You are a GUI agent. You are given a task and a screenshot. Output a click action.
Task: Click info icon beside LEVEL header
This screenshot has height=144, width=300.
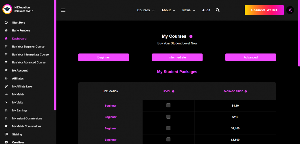click(173, 91)
